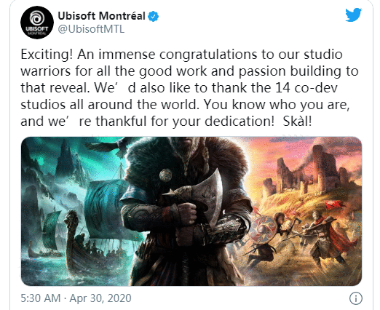Click the "Skàl!" text ending the tweet
Viewport: 380px width, 310px height.
[297, 122]
